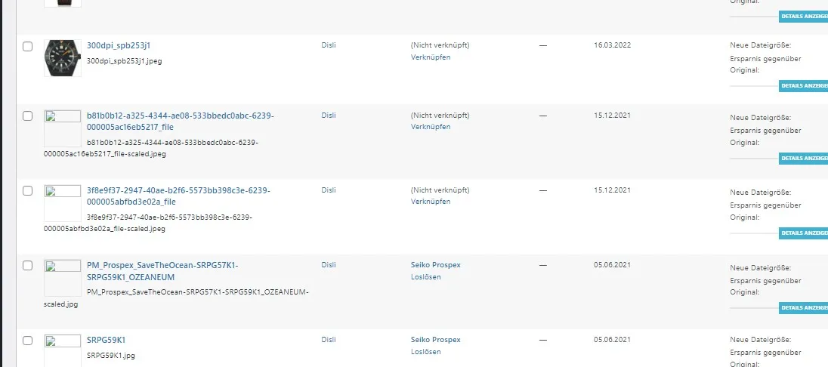Click Verknüpfen for the 3f8e9f37 file

coord(431,202)
